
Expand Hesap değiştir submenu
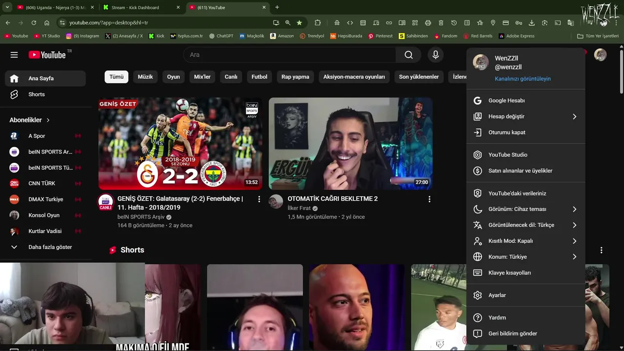[x=526, y=117]
